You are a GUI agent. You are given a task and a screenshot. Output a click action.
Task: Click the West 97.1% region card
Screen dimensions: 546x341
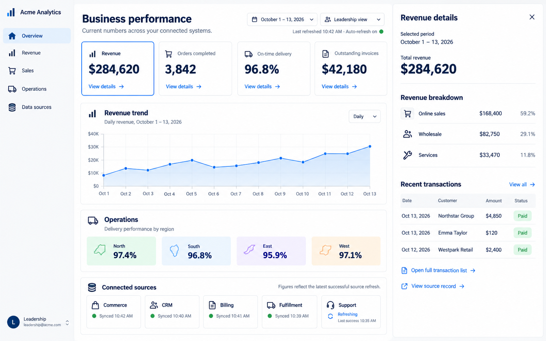click(x=346, y=251)
